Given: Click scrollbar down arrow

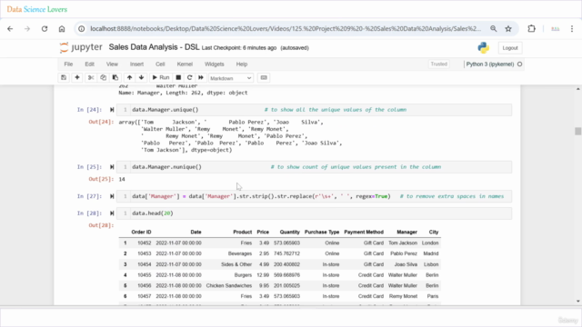Looking at the screenshot, I should click(x=578, y=301).
